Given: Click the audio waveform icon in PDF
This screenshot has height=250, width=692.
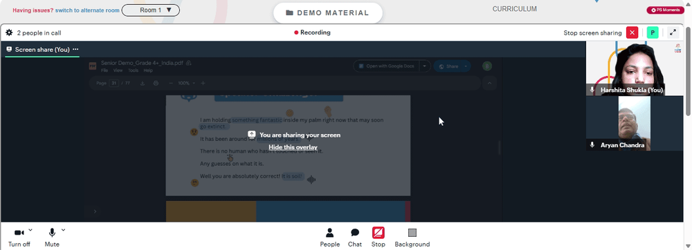Looking at the screenshot, I should click(311, 180).
